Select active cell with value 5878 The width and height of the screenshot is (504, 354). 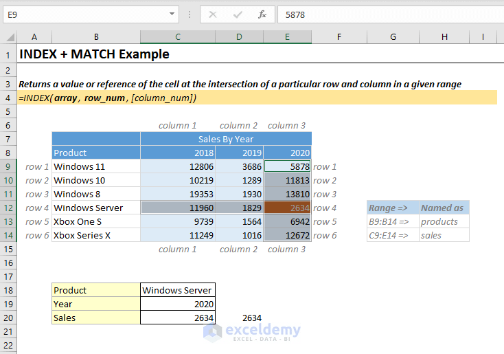tap(287, 167)
